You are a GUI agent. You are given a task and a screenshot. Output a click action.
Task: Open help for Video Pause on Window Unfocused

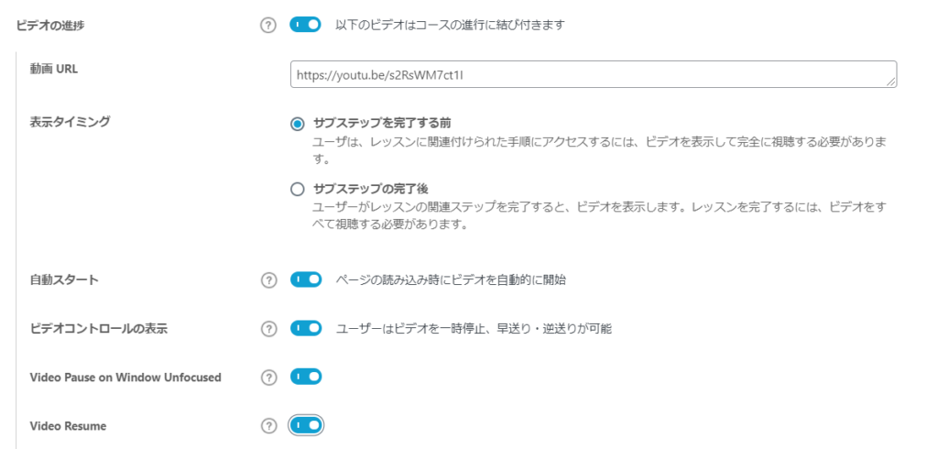click(x=269, y=378)
